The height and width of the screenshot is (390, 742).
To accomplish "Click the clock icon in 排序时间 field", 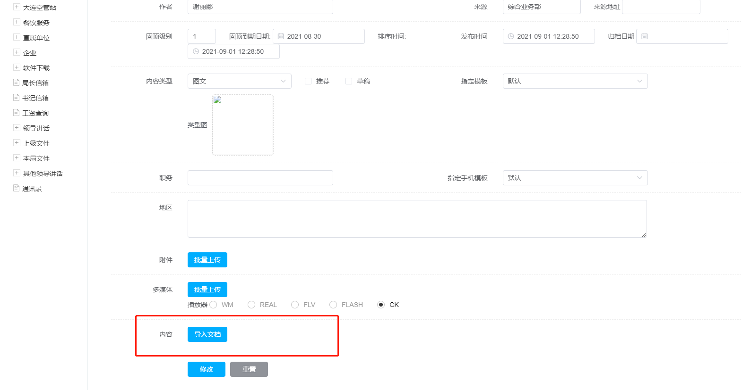I will pos(196,51).
